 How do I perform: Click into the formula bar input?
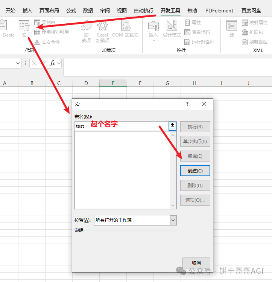pos(168,67)
